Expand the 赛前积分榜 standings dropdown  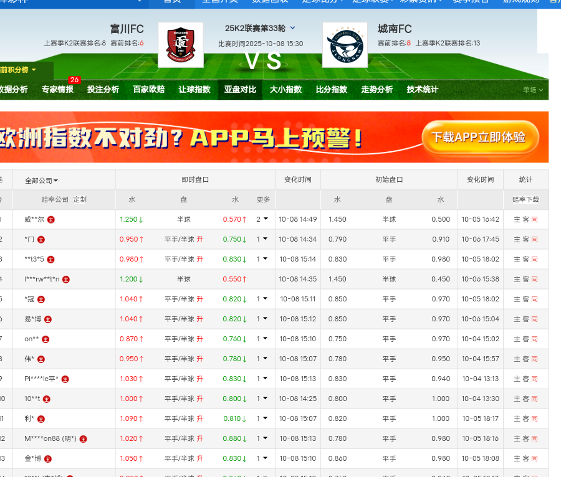point(19,70)
